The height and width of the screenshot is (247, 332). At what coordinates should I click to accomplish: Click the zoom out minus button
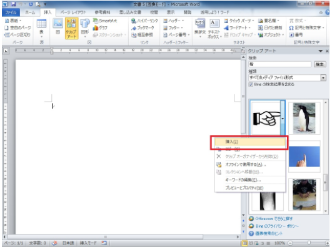[290, 243]
